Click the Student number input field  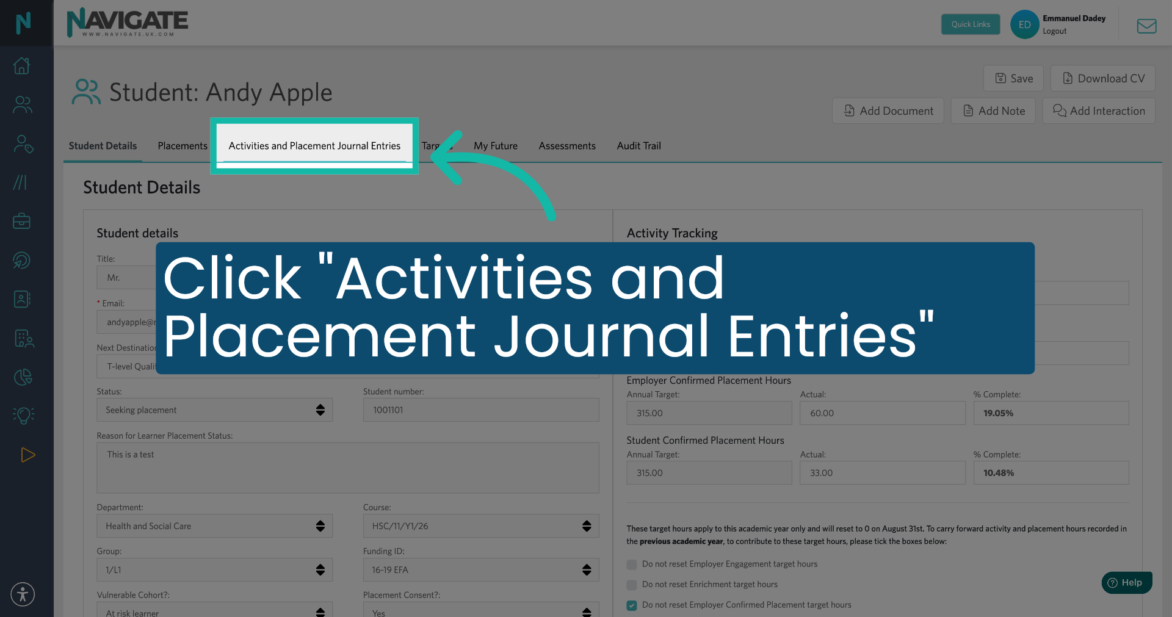point(480,410)
